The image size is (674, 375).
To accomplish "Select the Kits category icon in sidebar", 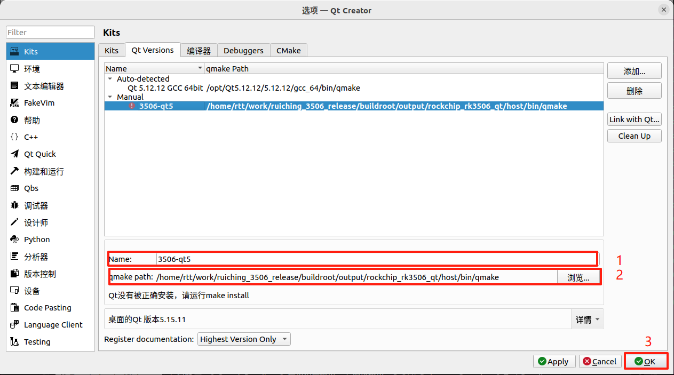I will (15, 52).
